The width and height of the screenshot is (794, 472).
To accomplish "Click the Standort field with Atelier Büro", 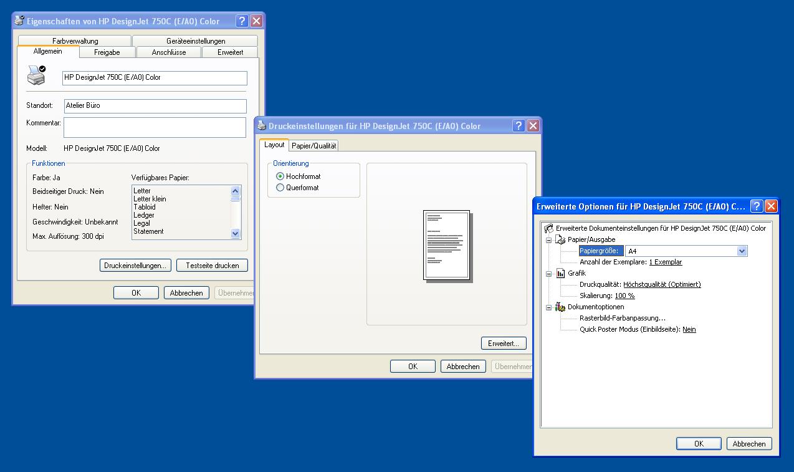I will pos(155,106).
